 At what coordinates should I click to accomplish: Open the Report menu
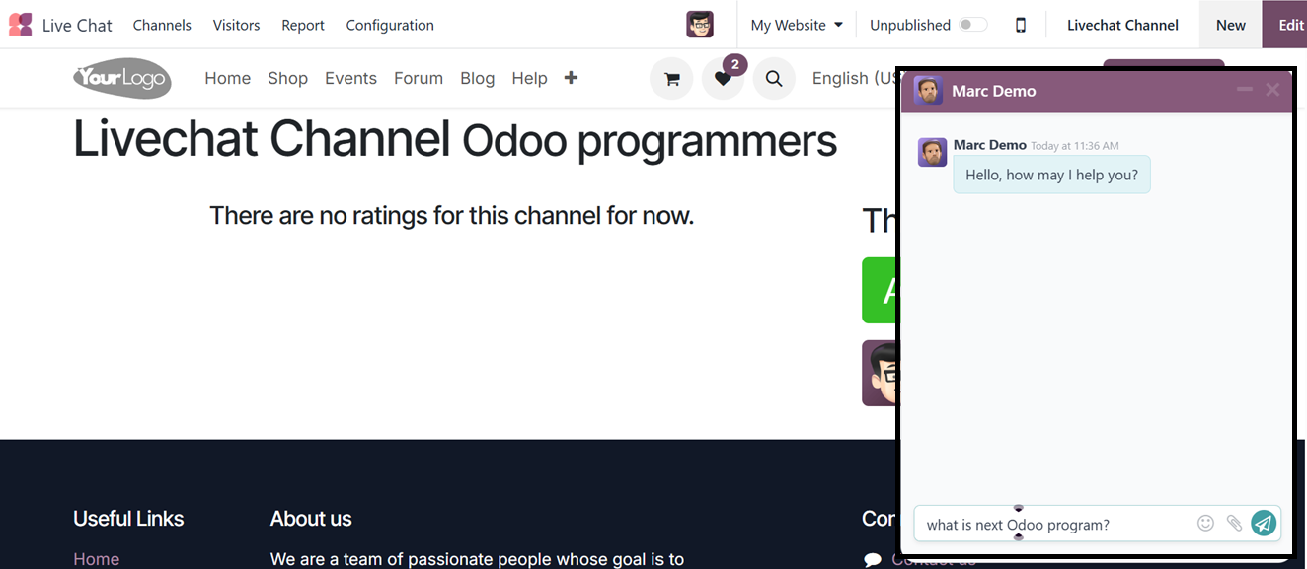[x=303, y=25]
